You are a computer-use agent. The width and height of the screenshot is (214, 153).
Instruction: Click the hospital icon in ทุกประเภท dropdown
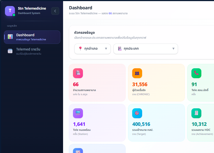(x=120, y=49)
